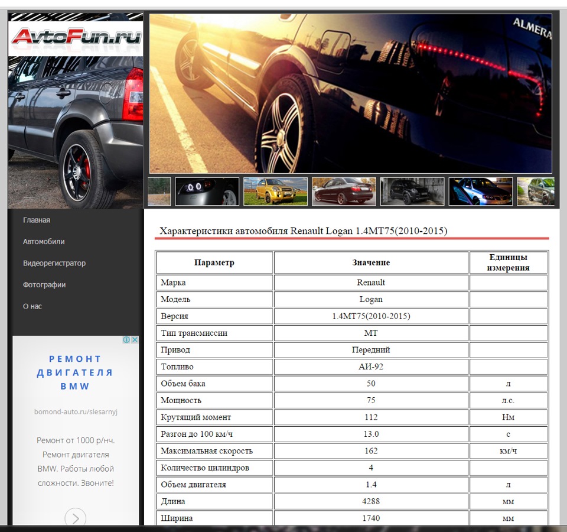The width and height of the screenshot is (567, 532).
Task: Close the BMW repair ad
Action: (x=135, y=340)
